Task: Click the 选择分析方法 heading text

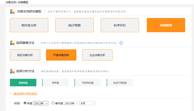Action: [25, 71]
